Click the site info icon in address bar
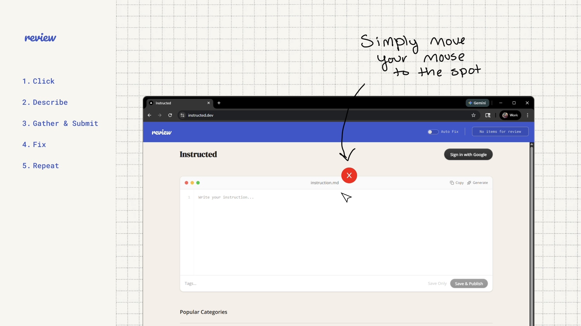 (x=182, y=115)
